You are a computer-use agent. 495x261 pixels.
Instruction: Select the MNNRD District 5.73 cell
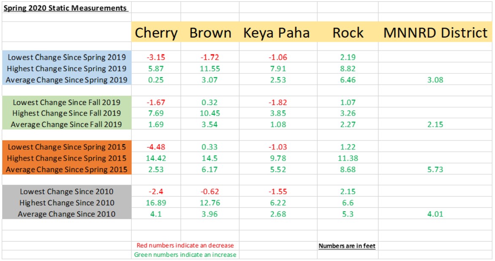click(x=435, y=170)
